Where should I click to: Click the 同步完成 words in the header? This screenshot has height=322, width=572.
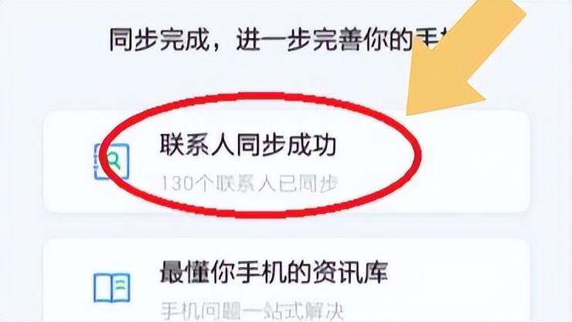[x=160, y=39]
